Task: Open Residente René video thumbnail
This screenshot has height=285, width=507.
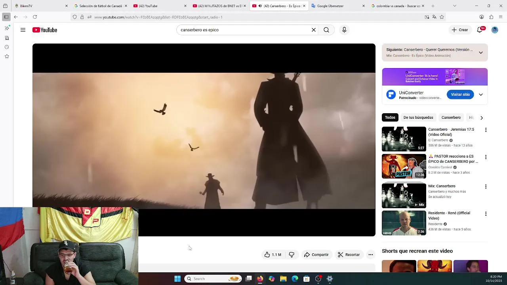Action: pyautogui.click(x=404, y=223)
